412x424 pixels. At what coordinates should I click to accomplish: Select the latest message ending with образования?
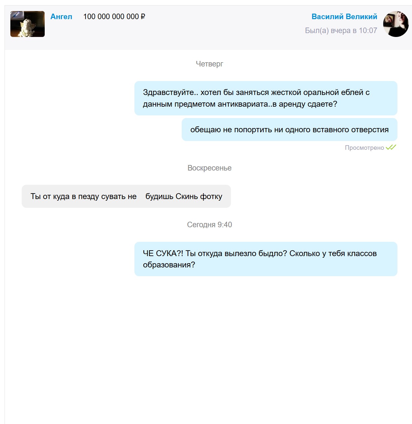click(266, 259)
